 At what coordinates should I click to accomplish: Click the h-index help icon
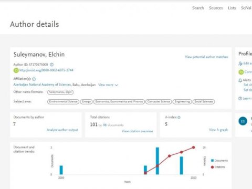point(179,118)
